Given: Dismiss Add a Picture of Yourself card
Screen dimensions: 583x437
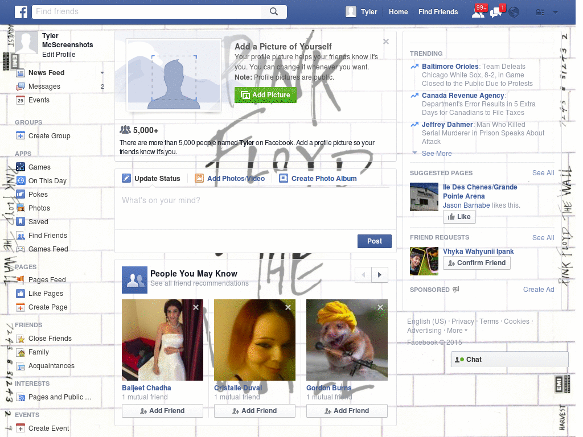Looking at the screenshot, I should tap(386, 42).
